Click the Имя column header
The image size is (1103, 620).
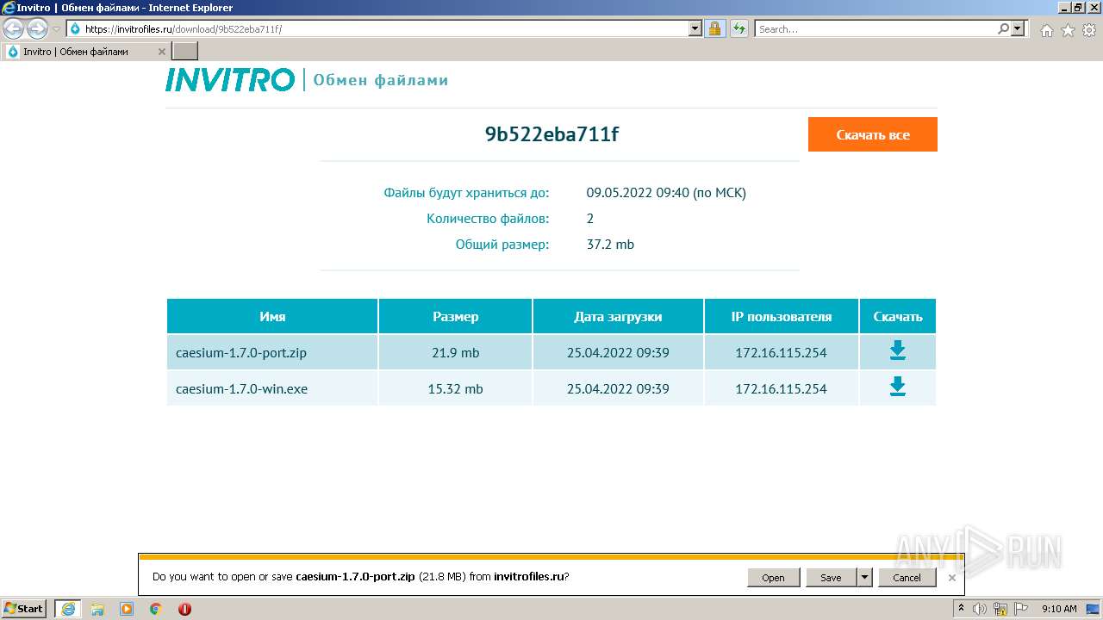pyautogui.click(x=272, y=316)
